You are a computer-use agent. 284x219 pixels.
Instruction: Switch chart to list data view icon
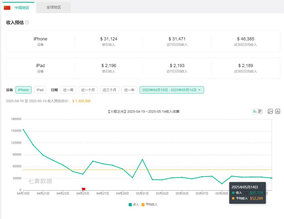click(x=260, y=111)
